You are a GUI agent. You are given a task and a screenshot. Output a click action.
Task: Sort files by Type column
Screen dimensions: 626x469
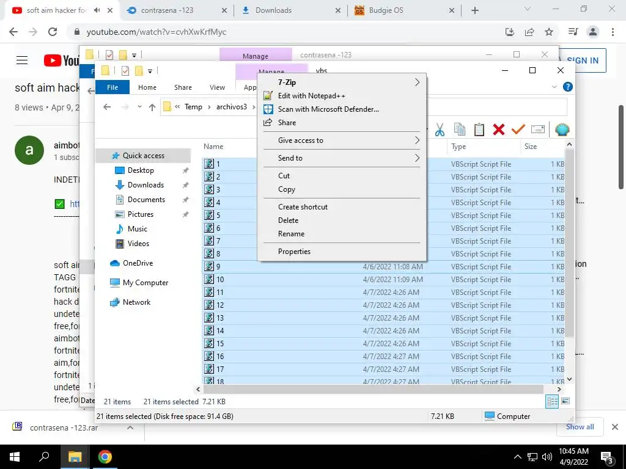tap(458, 147)
